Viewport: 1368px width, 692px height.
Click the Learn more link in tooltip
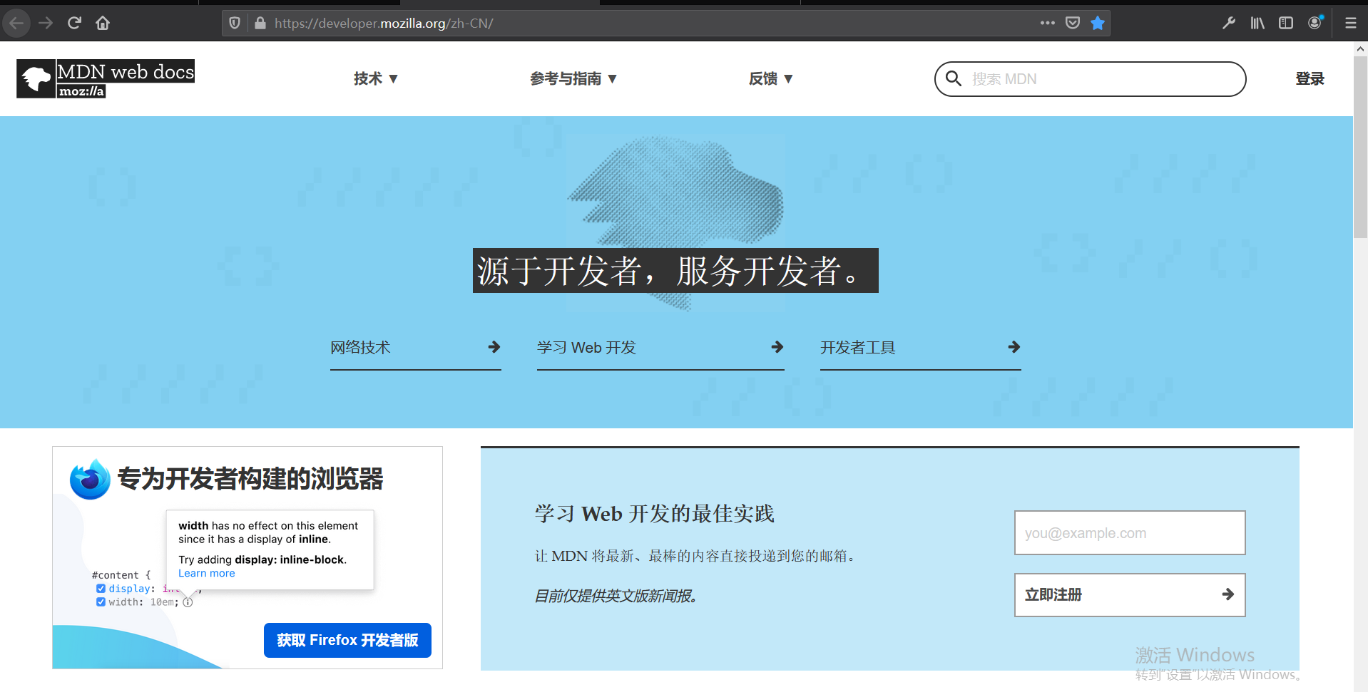click(x=206, y=573)
